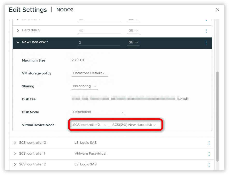
Task: Expand SCSI controller 1 row
Action: pos(15,154)
